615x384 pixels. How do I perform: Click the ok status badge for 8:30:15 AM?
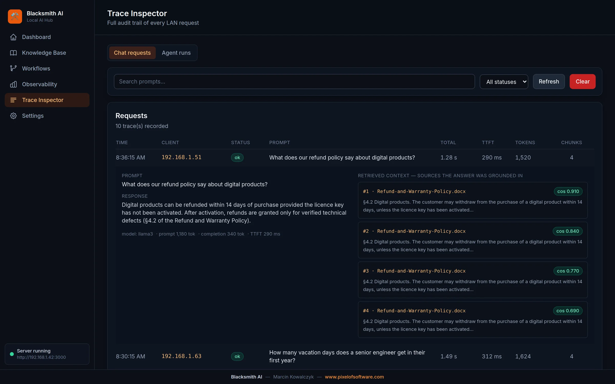237,356
